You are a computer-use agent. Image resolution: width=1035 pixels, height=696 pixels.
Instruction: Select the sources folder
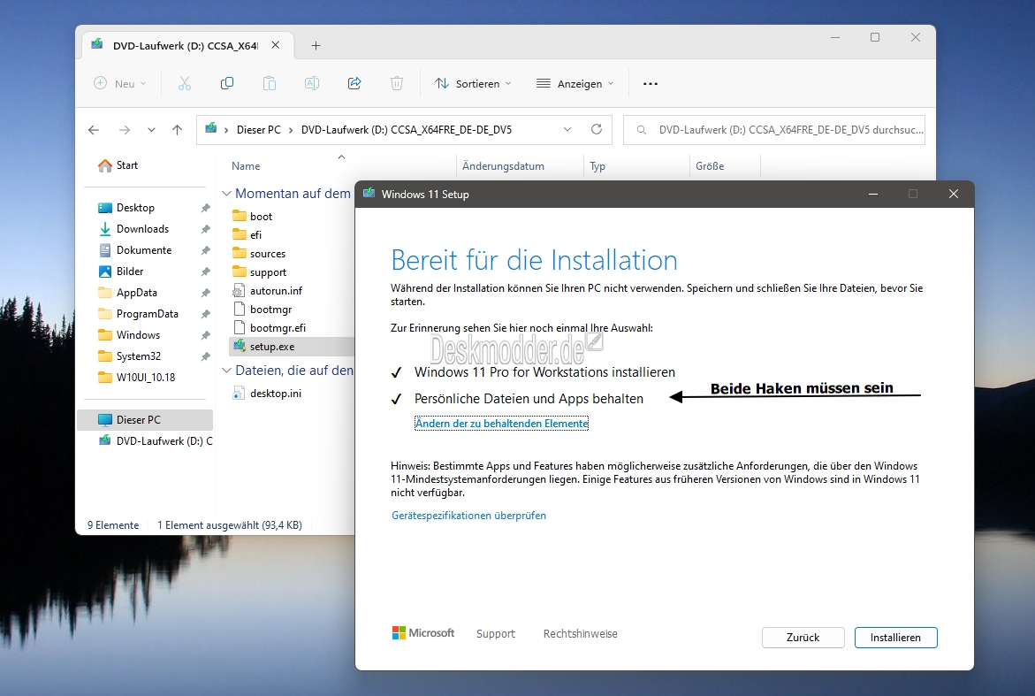(267, 254)
